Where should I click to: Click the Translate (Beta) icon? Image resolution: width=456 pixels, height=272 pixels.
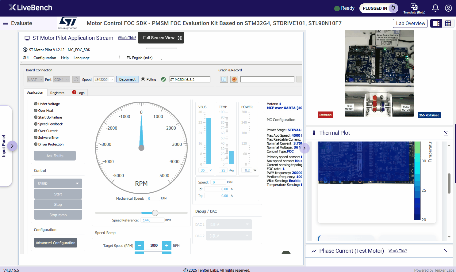(414, 8)
